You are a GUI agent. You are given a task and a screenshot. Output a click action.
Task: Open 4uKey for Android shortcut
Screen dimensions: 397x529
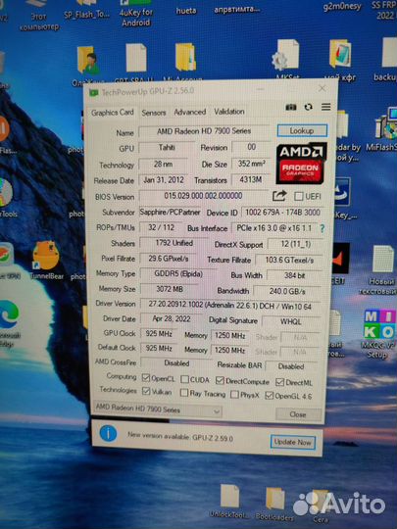tap(135, 14)
